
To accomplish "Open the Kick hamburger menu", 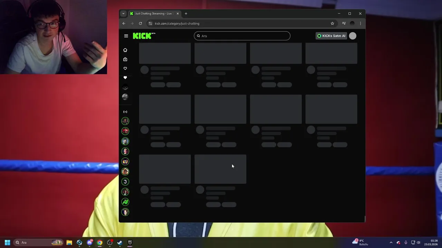I will click(x=126, y=36).
